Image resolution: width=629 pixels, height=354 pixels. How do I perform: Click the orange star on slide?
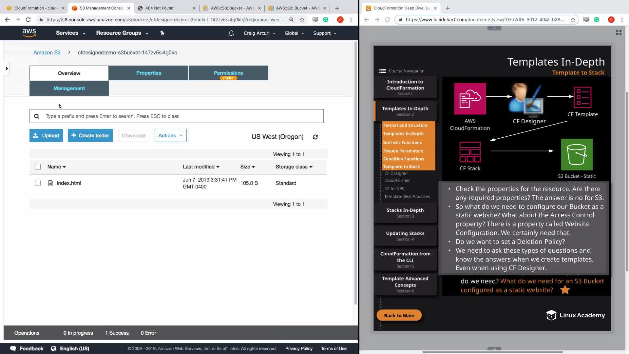pyautogui.click(x=565, y=290)
